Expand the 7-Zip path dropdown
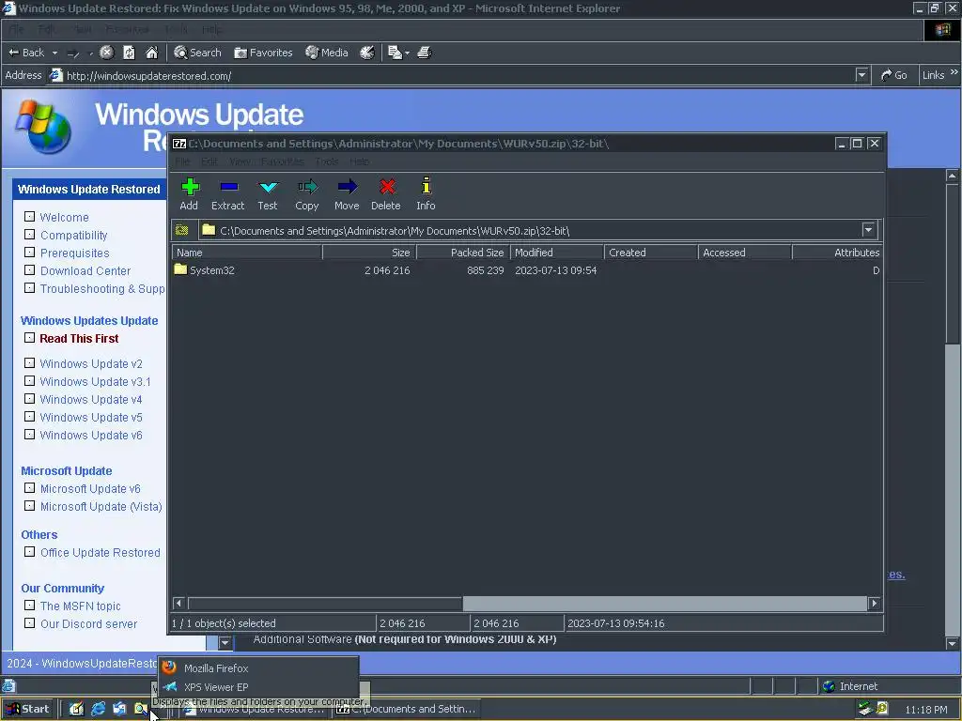 point(868,230)
